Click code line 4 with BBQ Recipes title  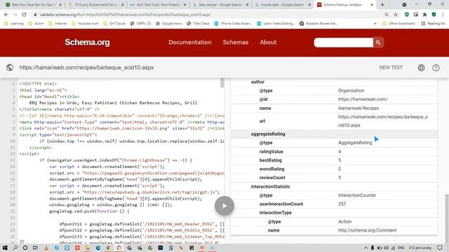113,103
